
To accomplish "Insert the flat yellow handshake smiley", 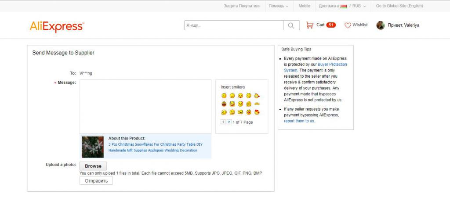I will pyautogui.click(x=257, y=104).
